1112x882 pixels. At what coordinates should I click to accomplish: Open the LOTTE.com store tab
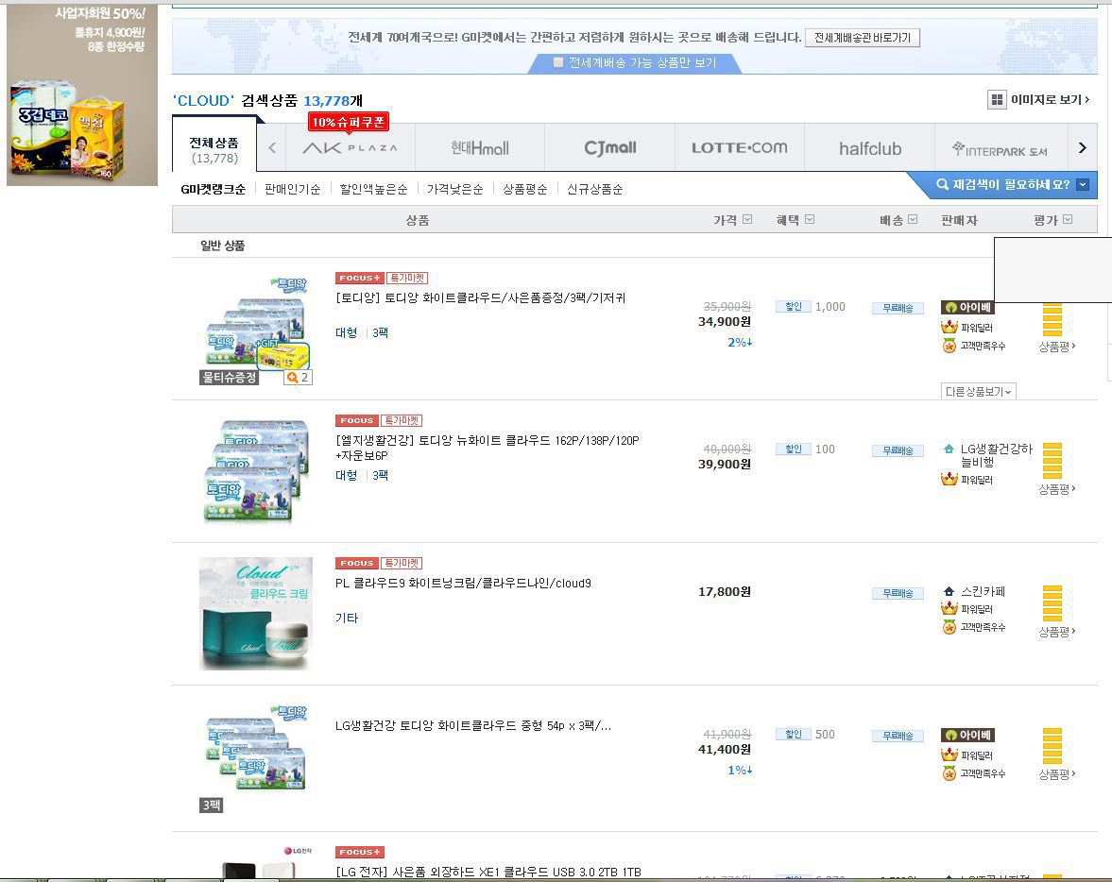click(740, 148)
